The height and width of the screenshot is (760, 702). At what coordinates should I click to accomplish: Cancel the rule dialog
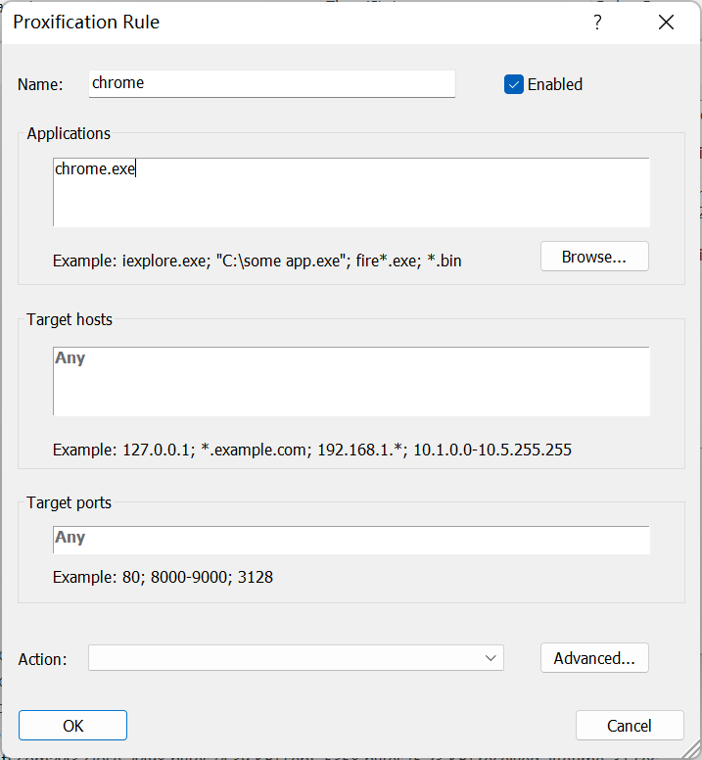[x=630, y=725]
